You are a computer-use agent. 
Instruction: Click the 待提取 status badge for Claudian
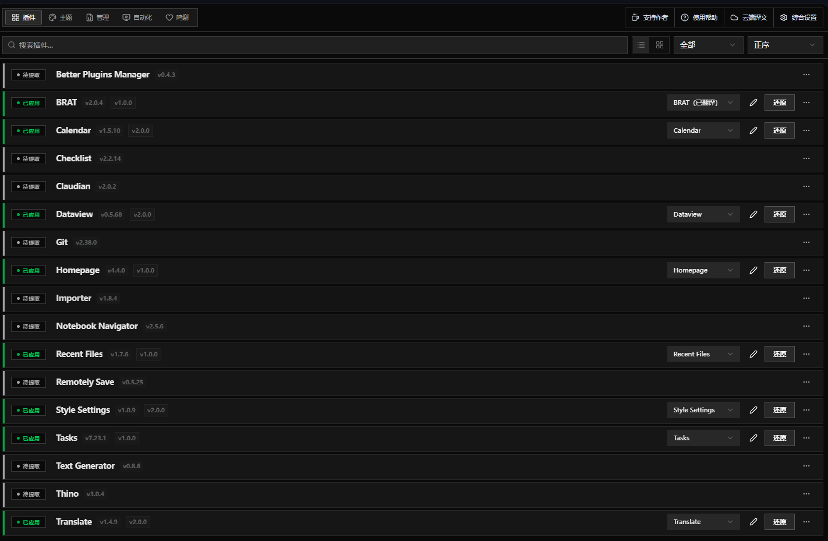pos(29,187)
